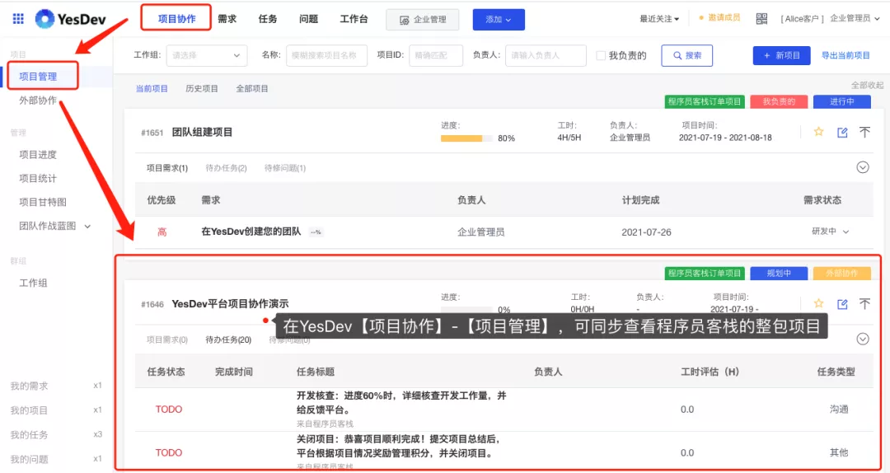890x473 pixels.
Task: Open the 企业管理员 account menu
Action: (855, 19)
